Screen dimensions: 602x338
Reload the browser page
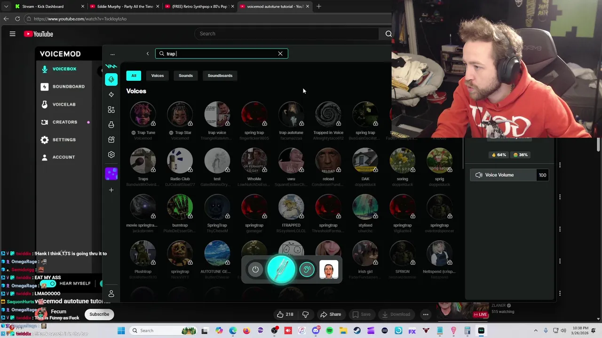pos(17,19)
